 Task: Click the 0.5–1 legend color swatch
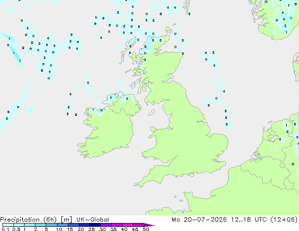pyautogui.click(x=19, y=225)
